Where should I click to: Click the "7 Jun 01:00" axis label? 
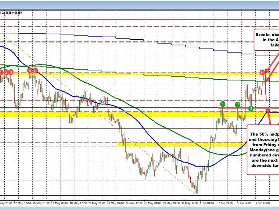pyautogui.click(x=263, y=203)
